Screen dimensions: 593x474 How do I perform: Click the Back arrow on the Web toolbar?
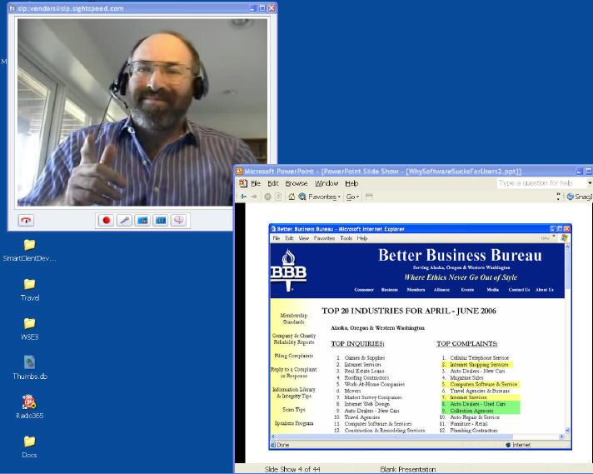(243, 197)
